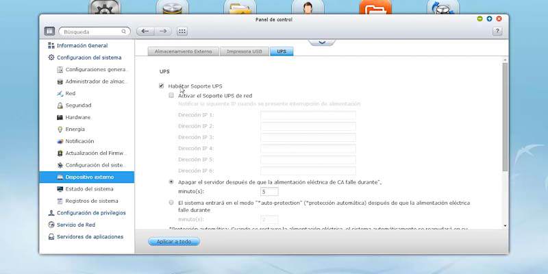Viewport: 548px width, 274px height.
Task: Click the Aplicar a todo button
Action: pos(174,242)
